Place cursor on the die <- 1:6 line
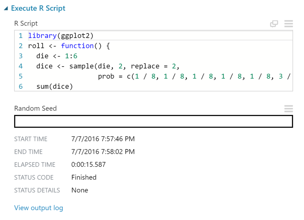 point(160,56)
